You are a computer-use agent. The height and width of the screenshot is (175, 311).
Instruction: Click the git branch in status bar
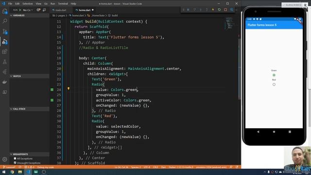pyautogui.click(x=9, y=167)
